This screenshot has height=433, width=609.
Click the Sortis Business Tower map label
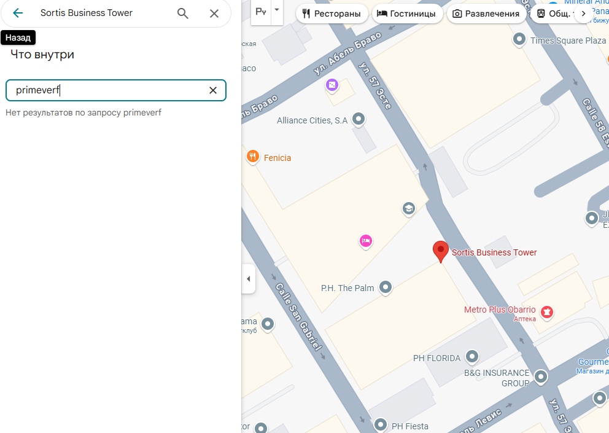point(494,252)
